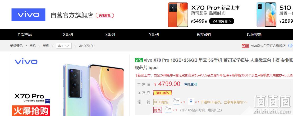Screen dimensions: 293x116
Task: Select the S系列 navigation item
Action: 110,35
